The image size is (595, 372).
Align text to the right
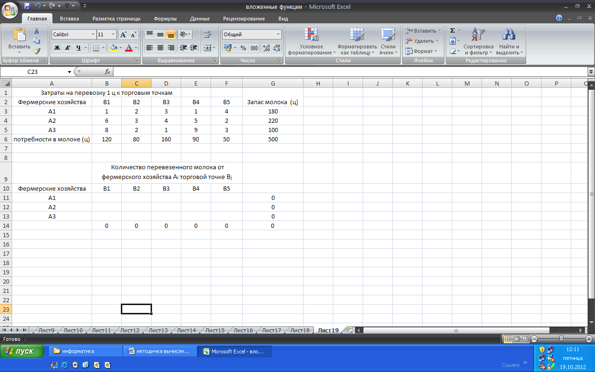[x=171, y=47]
